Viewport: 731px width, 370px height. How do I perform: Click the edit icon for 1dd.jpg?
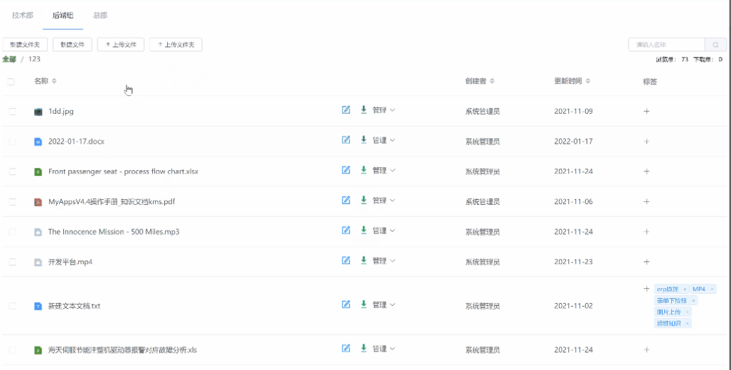pos(346,110)
